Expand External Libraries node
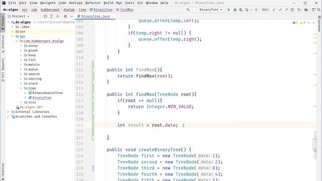Viewport: 322px width, 181px height. point(8,112)
